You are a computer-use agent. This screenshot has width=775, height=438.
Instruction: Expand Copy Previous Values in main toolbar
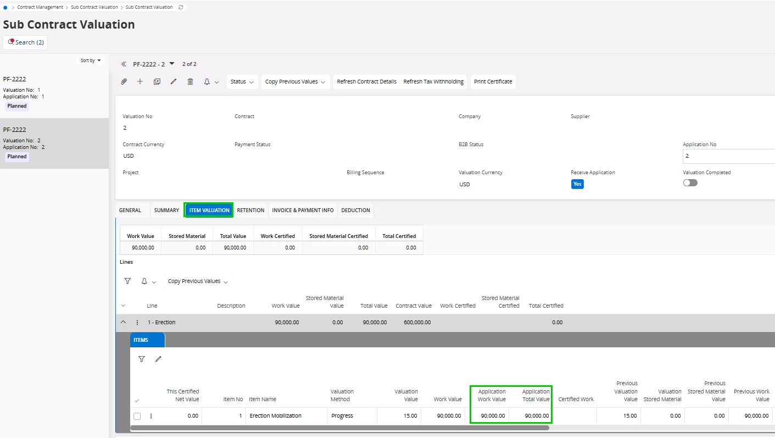[x=295, y=81]
